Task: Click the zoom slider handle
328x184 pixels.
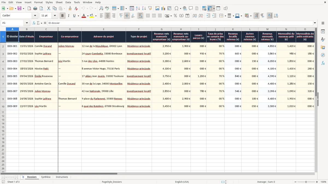Action: coord(306,182)
